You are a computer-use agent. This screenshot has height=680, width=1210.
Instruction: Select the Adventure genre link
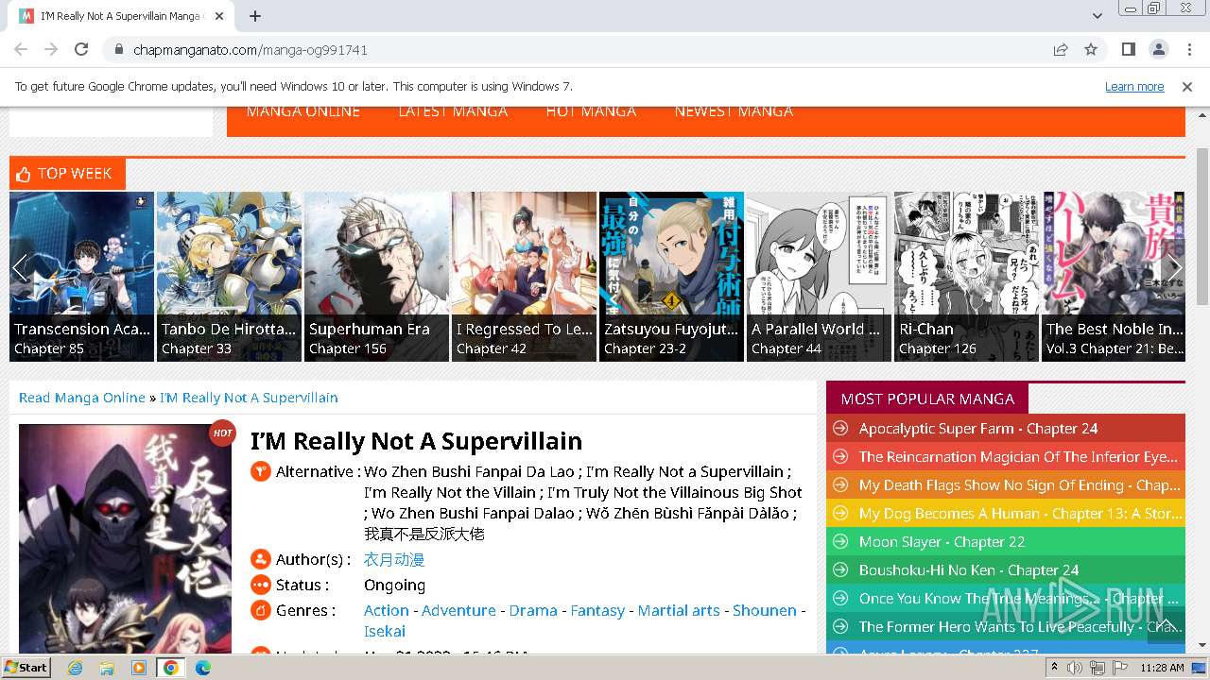click(x=458, y=611)
